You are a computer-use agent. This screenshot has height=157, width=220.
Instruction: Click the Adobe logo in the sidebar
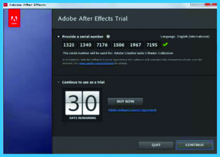coord(14,18)
